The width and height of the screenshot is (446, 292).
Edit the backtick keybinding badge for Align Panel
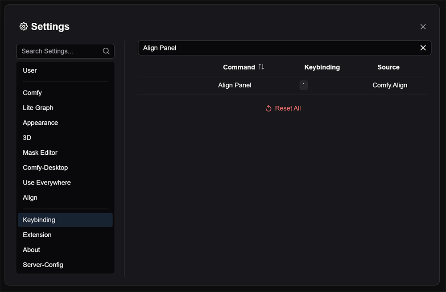304,85
